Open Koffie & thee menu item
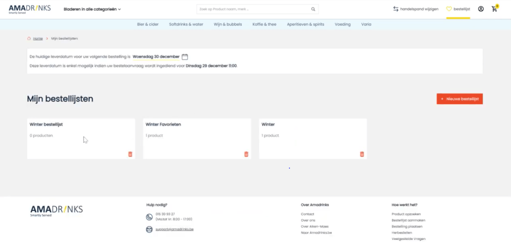Image resolution: width=511 pixels, height=242 pixels. pyautogui.click(x=264, y=24)
